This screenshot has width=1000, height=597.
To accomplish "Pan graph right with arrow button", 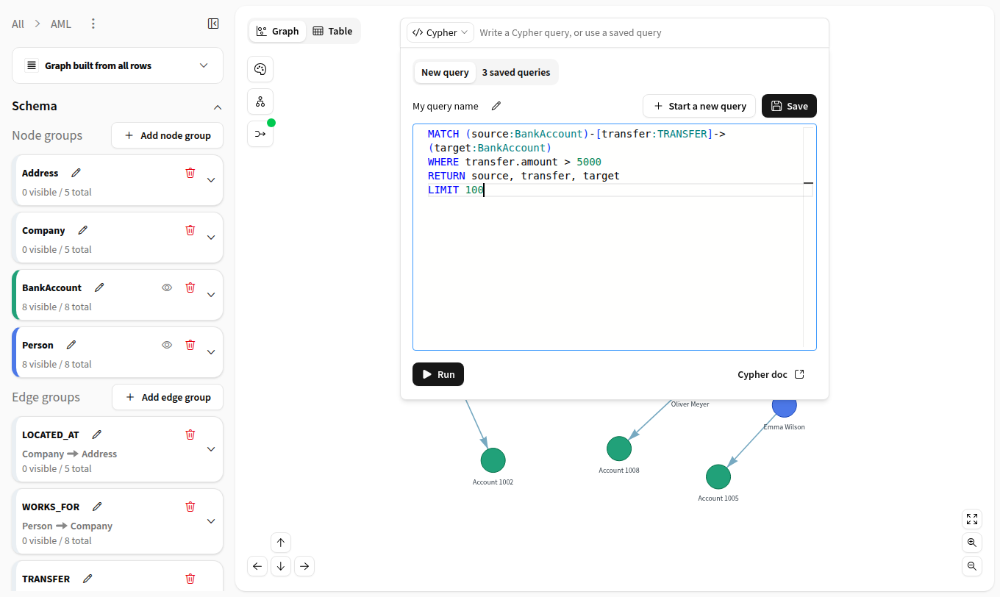I will [x=304, y=566].
